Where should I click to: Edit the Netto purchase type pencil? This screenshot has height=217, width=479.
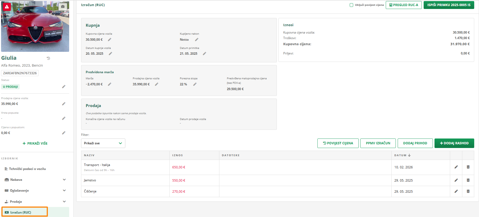(x=197, y=40)
